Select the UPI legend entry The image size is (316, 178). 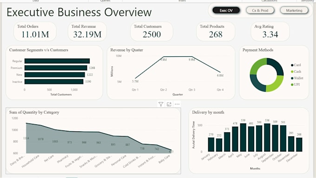(295, 84)
